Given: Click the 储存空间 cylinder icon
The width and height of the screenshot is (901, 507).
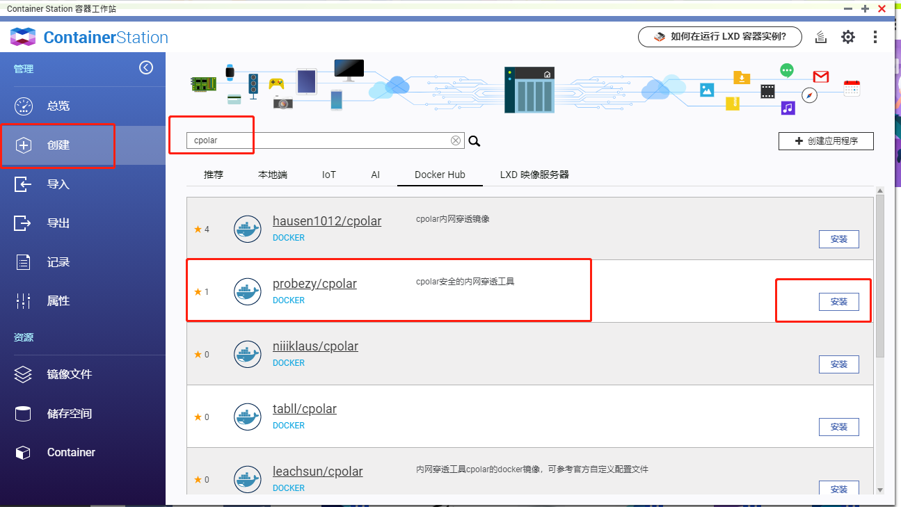Looking at the screenshot, I should pos(24,414).
